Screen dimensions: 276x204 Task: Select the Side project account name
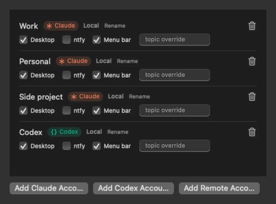pos(41,97)
